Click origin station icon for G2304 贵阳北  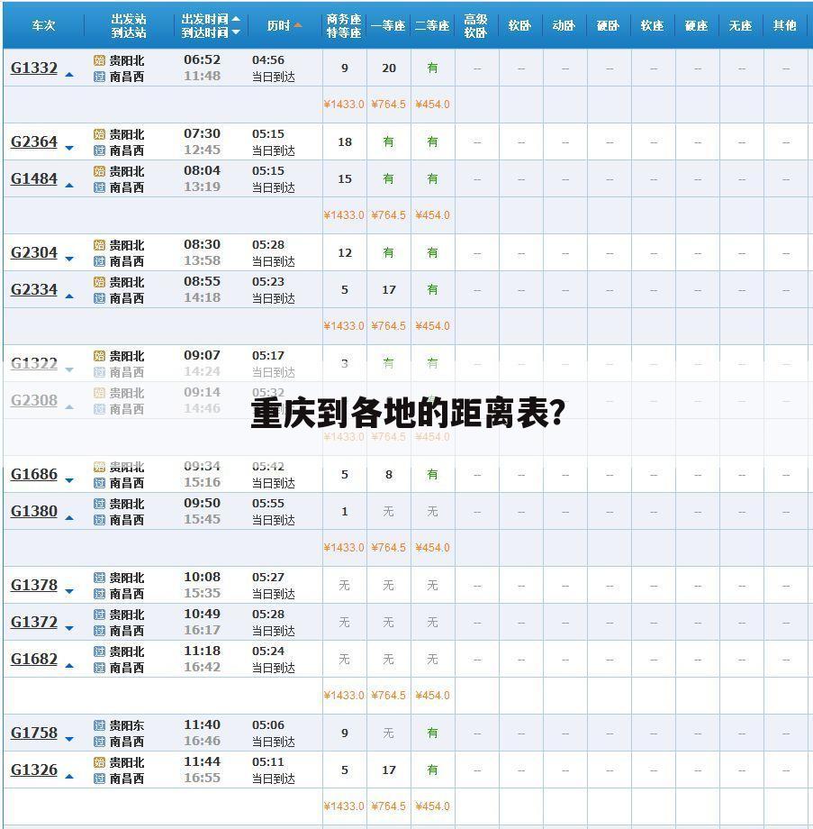[x=99, y=245]
